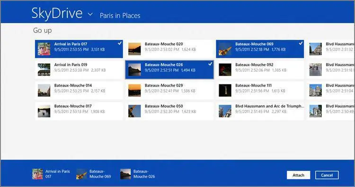Click the Paris in Places folder title
The height and width of the screenshot is (187, 355).
point(120,16)
